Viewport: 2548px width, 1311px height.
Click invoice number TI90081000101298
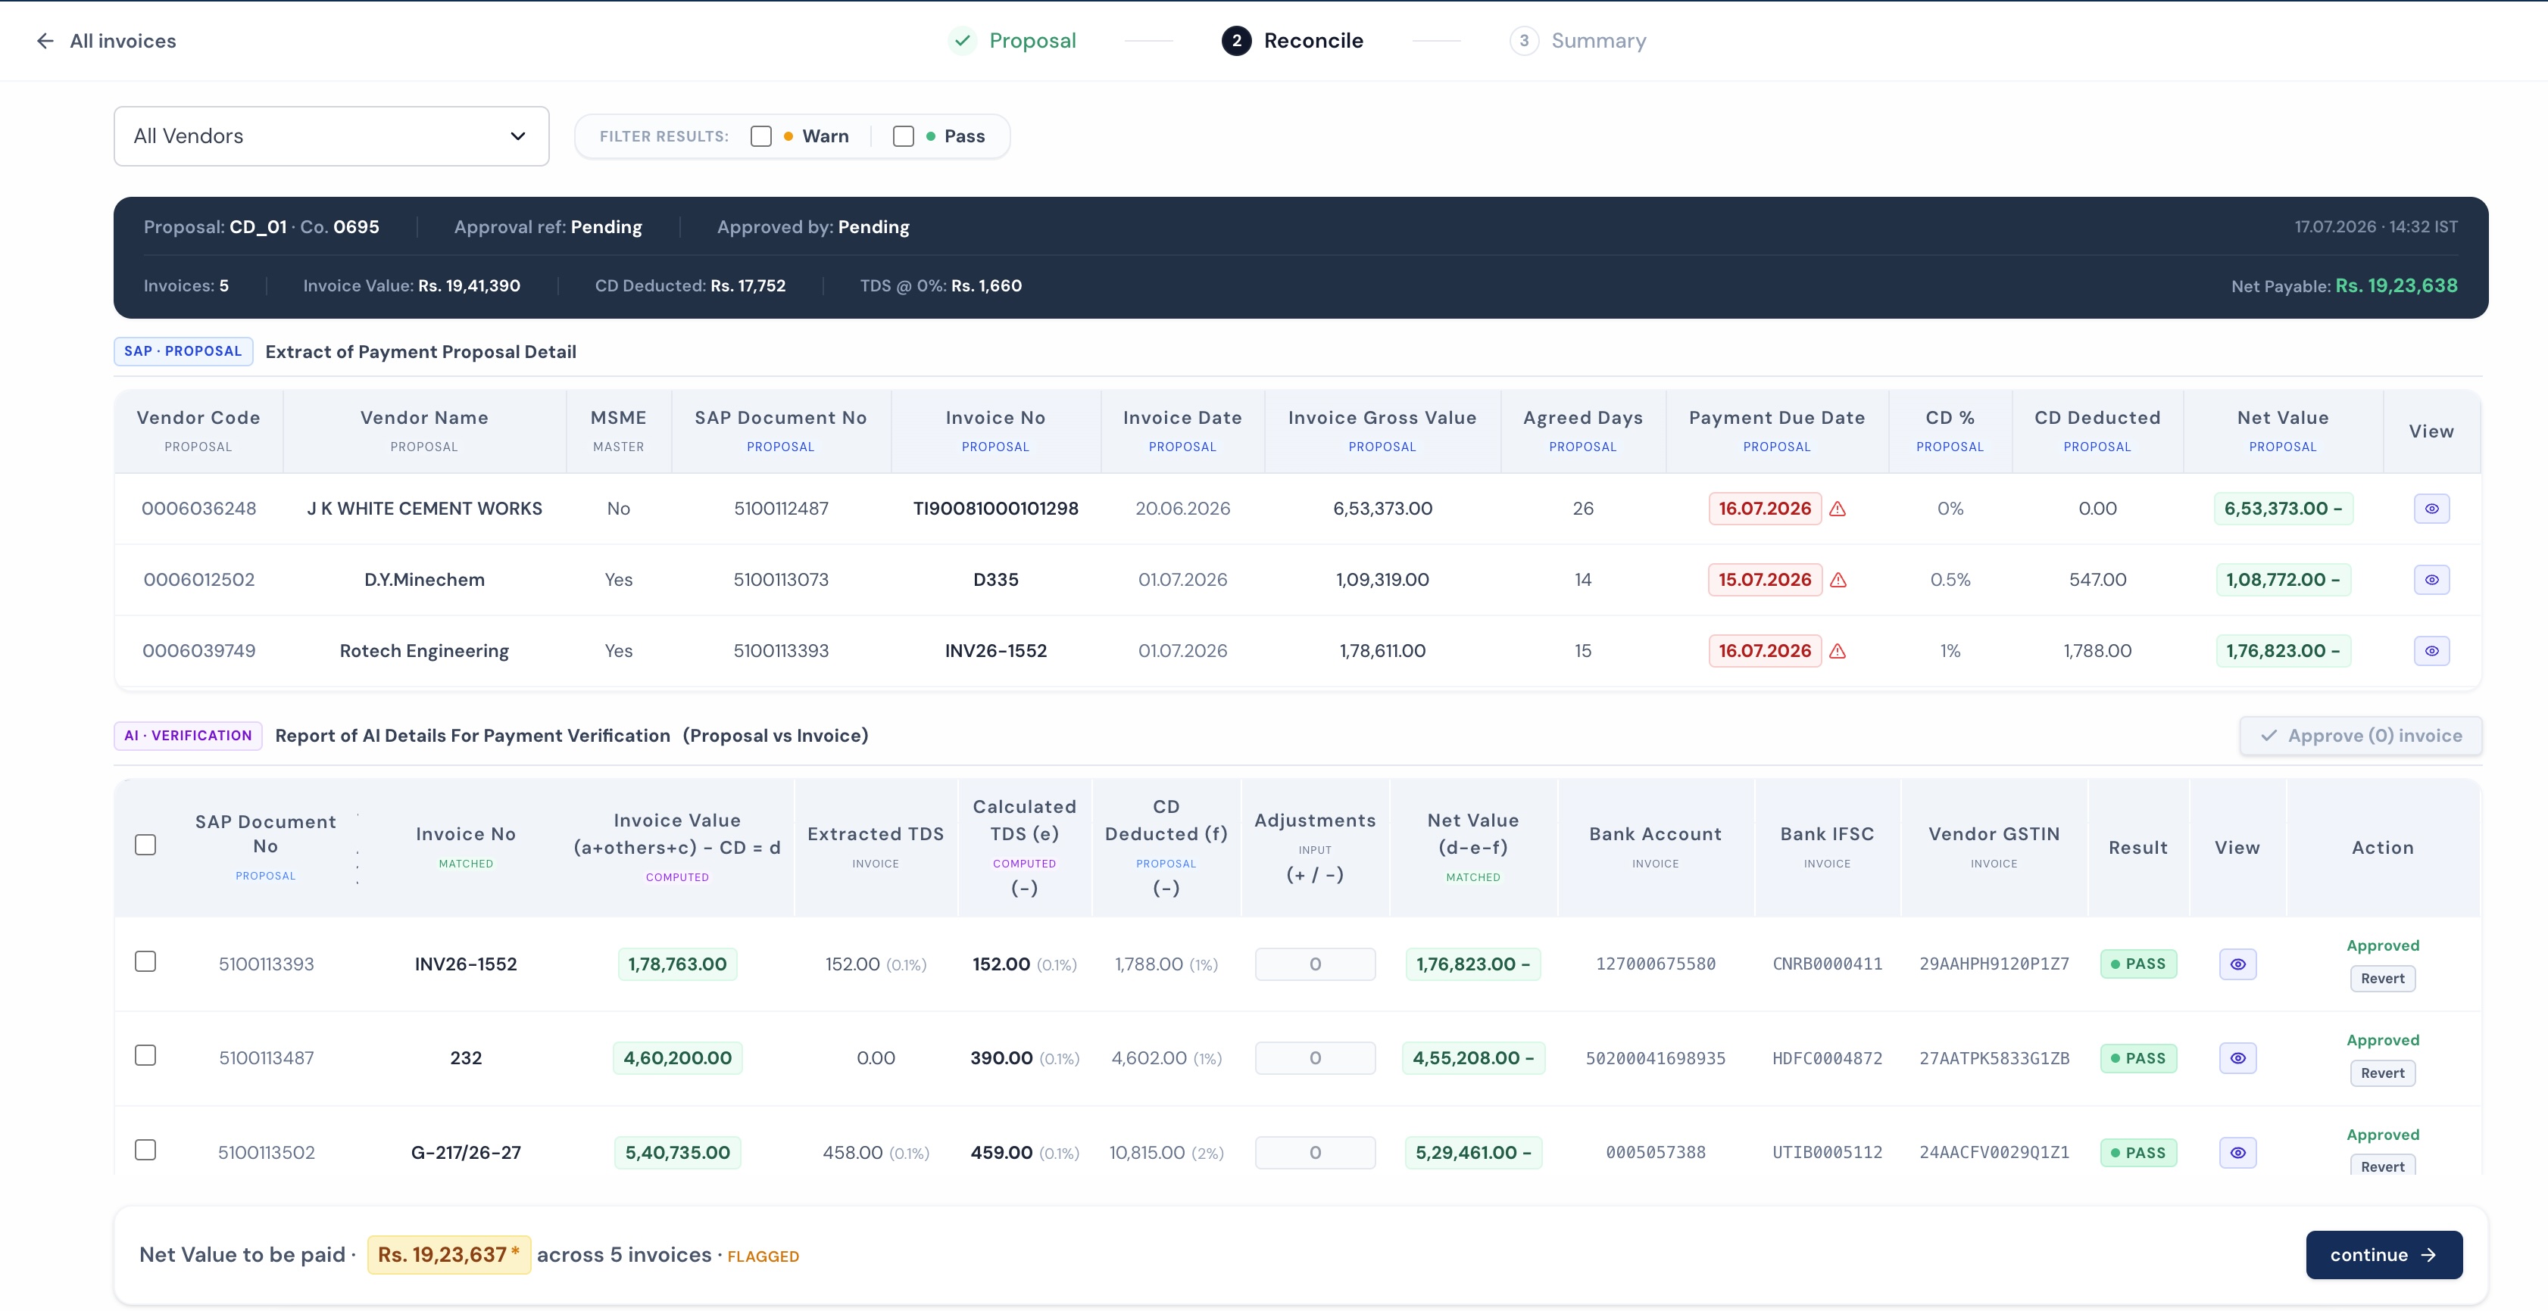point(995,508)
